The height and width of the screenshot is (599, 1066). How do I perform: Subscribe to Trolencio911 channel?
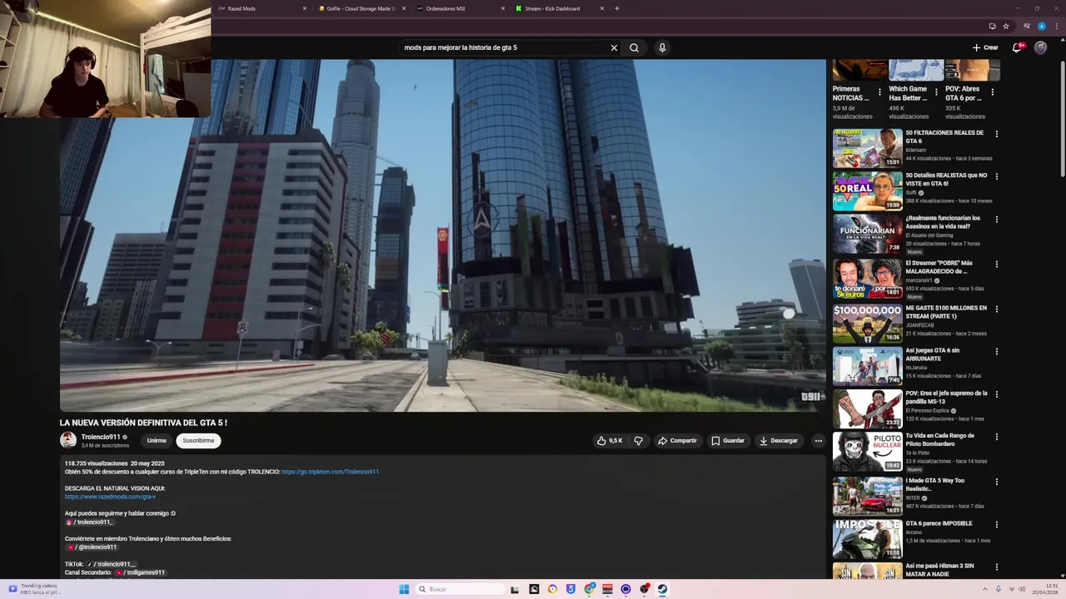[x=198, y=441]
